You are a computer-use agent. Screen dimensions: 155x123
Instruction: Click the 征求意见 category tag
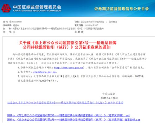point(113,22)
